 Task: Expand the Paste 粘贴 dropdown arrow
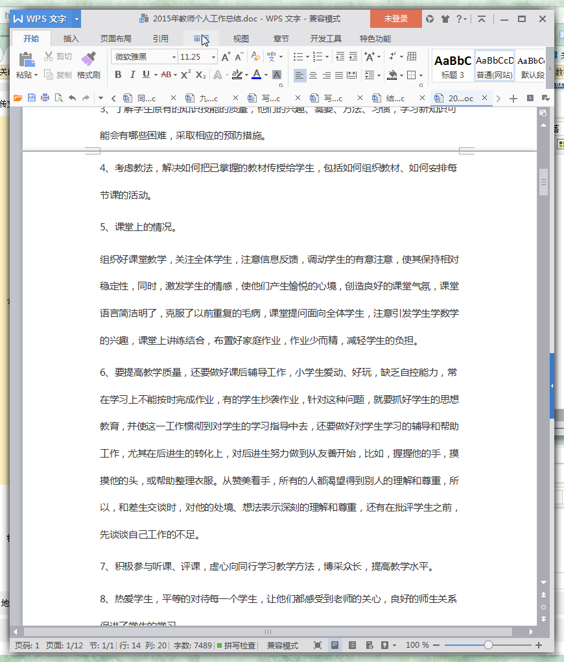pyautogui.click(x=36, y=75)
